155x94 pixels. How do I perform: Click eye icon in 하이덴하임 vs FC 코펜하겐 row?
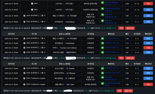[103, 78]
